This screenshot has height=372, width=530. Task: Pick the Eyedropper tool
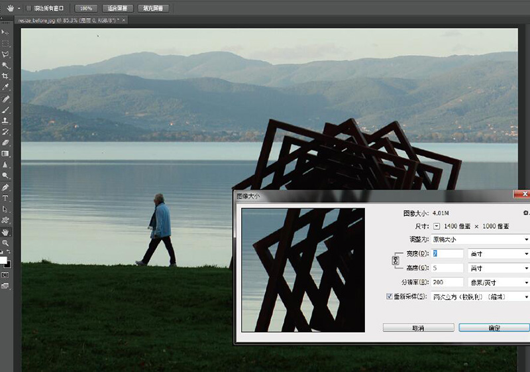pyautogui.click(x=6, y=88)
